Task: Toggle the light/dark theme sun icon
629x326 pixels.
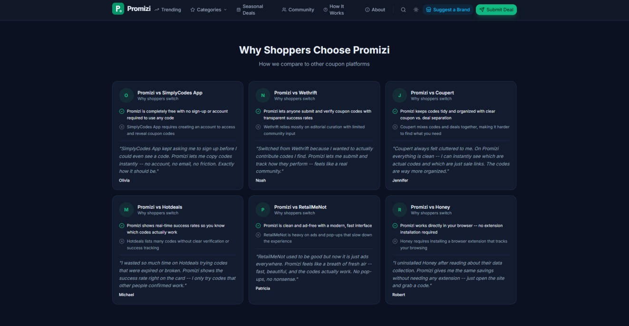Action: [416, 10]
